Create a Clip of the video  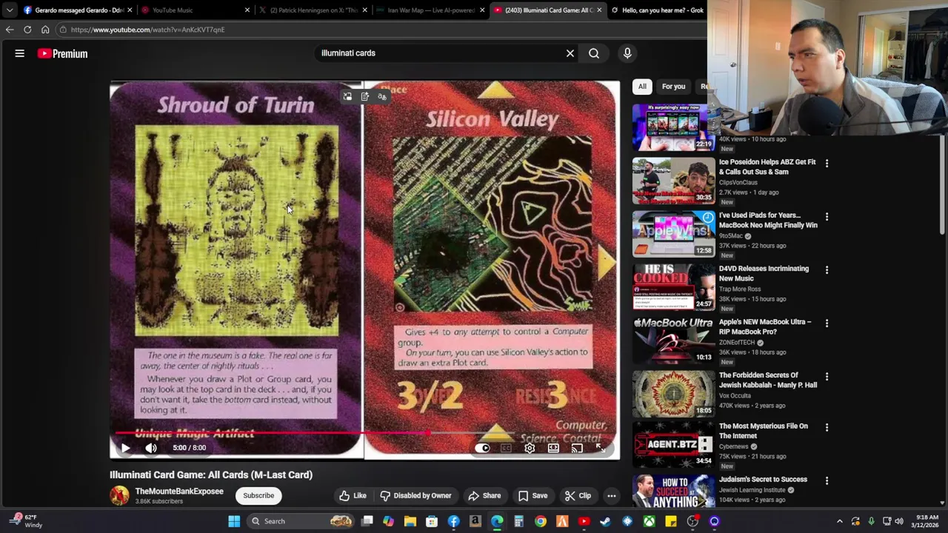click(x=577, y=495)
